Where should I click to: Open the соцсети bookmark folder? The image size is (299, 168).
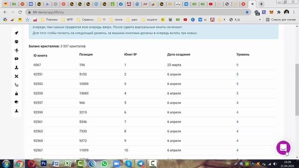click(x=149, y=20)
